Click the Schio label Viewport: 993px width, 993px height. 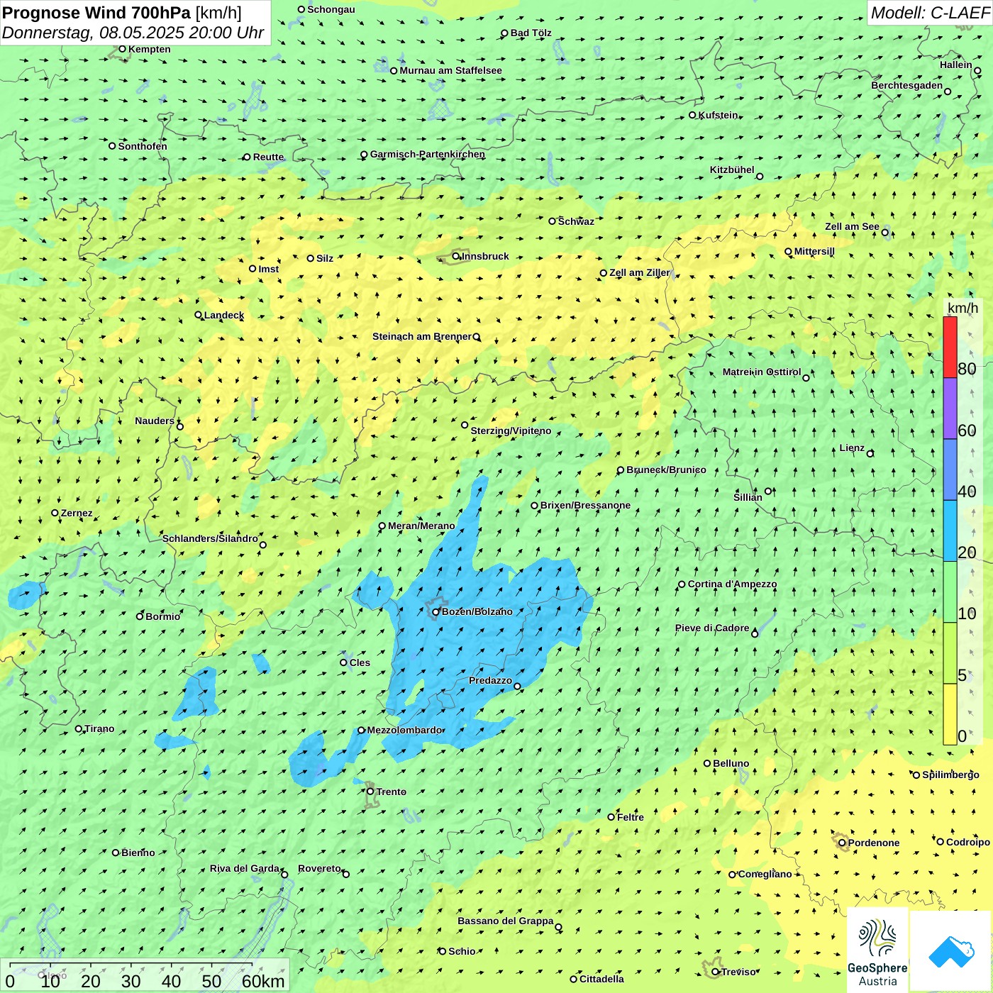(x=462, y=951)
